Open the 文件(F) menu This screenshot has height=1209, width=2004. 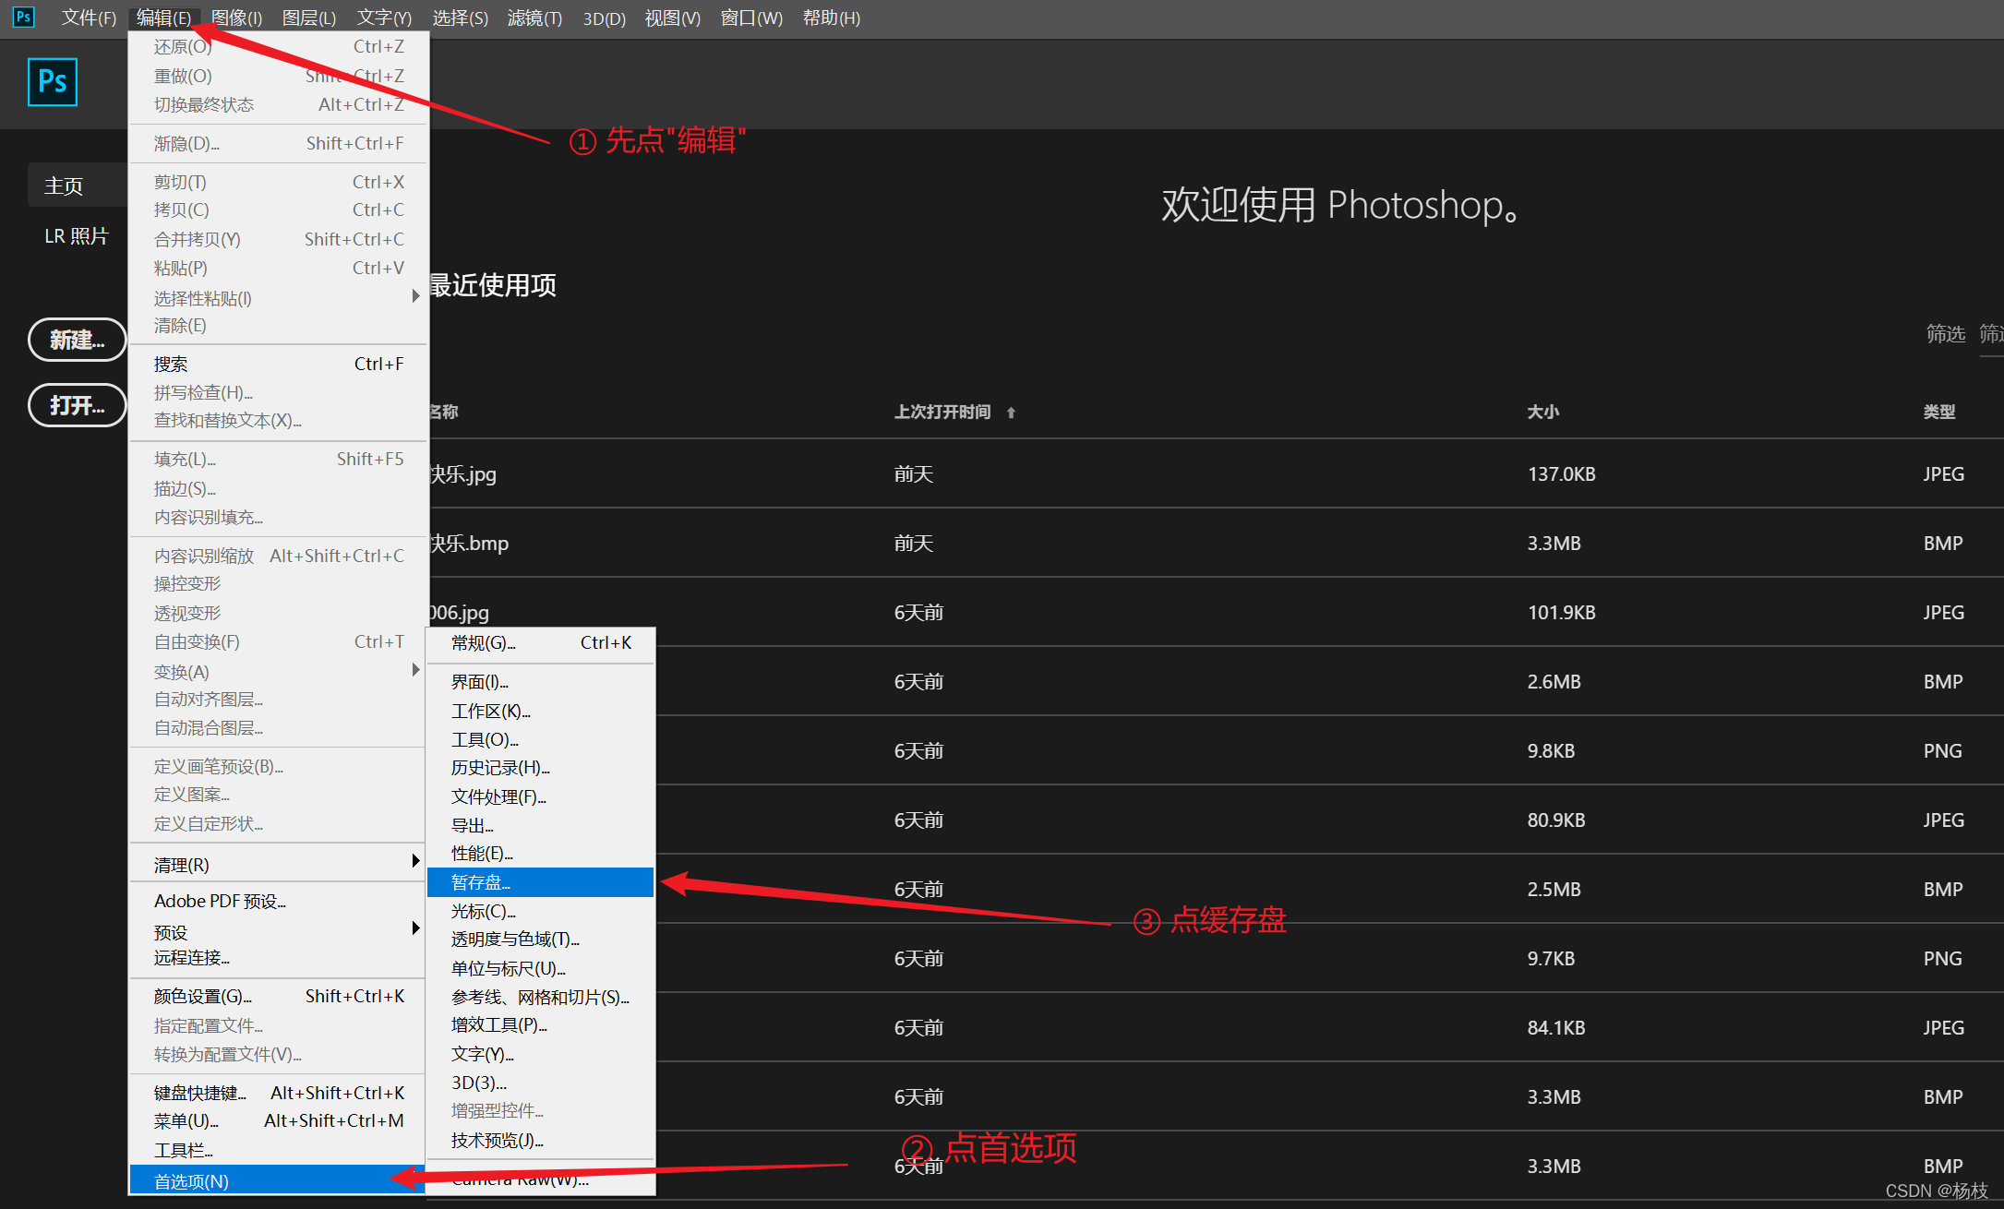tap(89, 18)
